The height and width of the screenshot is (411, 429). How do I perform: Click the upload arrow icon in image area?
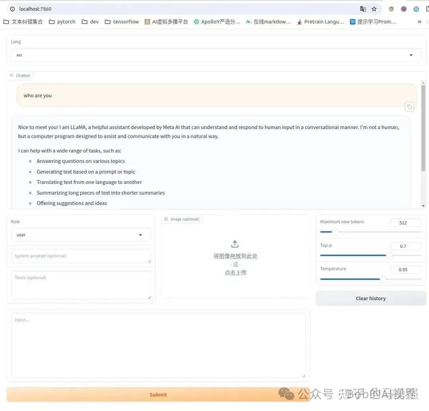coord(235,244)
